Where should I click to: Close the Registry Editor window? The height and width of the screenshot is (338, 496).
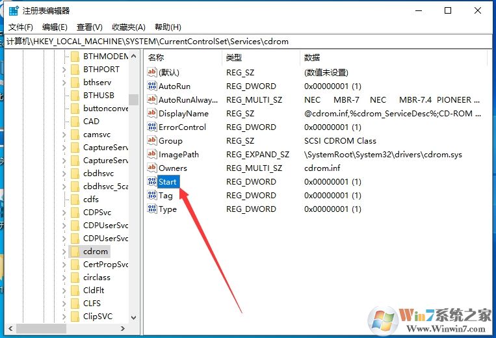478,11
